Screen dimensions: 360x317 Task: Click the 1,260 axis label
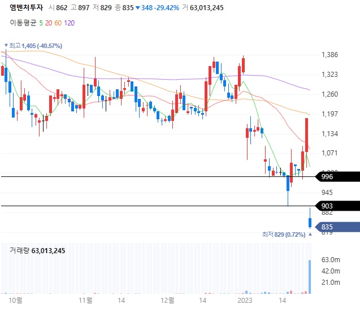pos(329,94)
